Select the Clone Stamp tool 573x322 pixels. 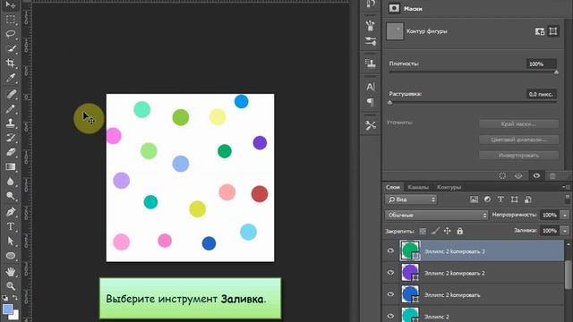(11, 123)
